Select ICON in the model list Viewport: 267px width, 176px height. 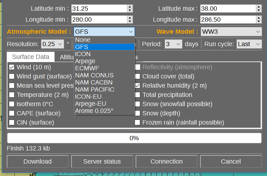tap(104, 54)
